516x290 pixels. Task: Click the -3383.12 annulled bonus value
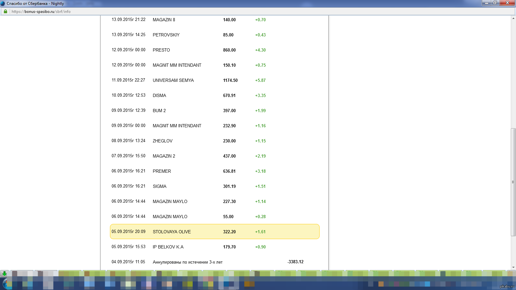point(295,262)
